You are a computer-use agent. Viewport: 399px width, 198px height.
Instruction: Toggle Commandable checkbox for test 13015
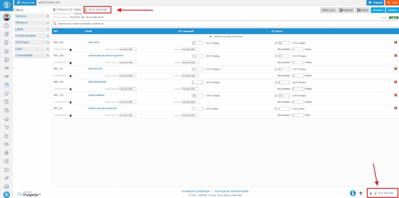(x=71, y=49)
